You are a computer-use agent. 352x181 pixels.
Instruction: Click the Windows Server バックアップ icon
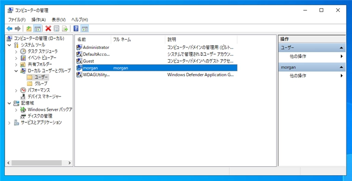click(23, 109)
